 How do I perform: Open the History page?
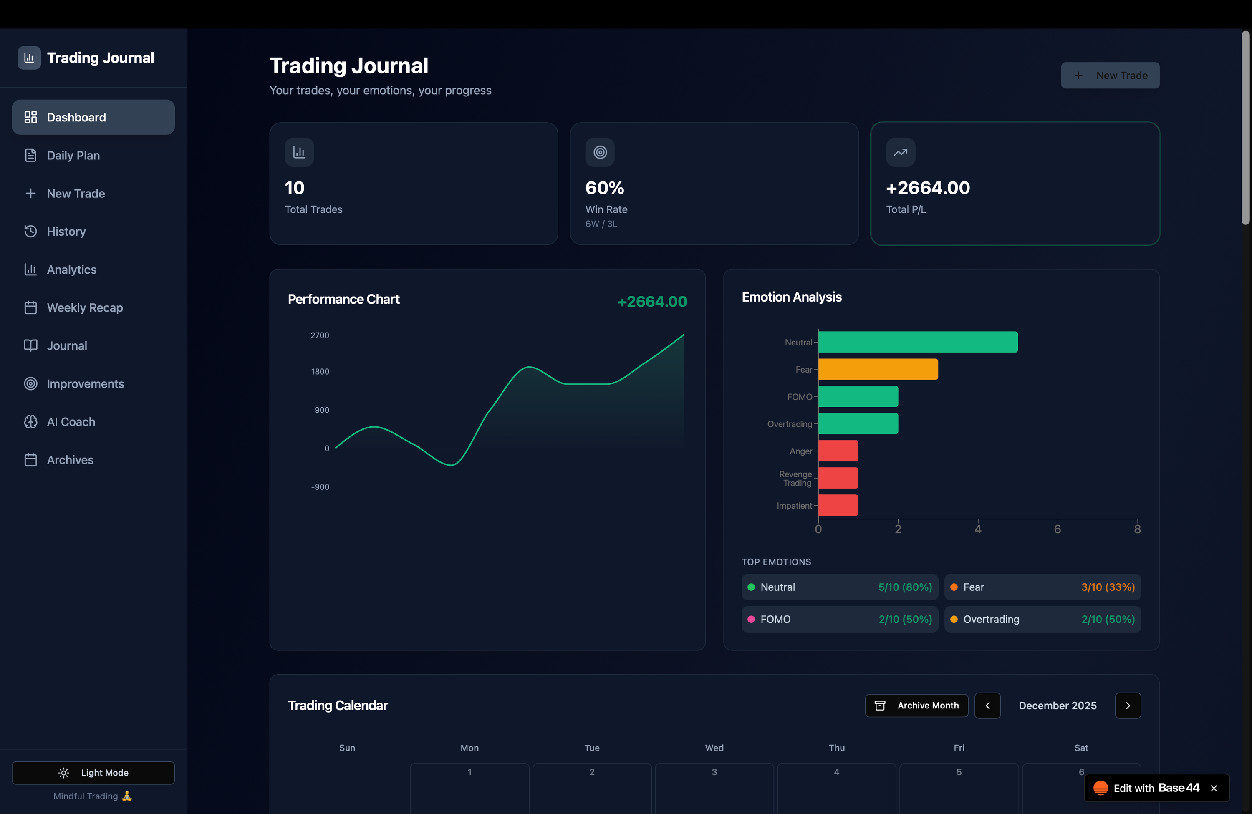pyautogui.click(x=93, y=232)
